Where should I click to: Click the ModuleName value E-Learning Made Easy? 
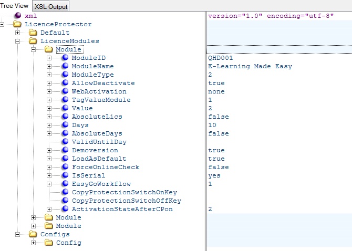[250, 66]
